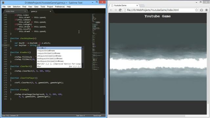The image size is (210, 118).
Task: Close the Youtube Game browser tab
Action: click(x=137, y=6)
